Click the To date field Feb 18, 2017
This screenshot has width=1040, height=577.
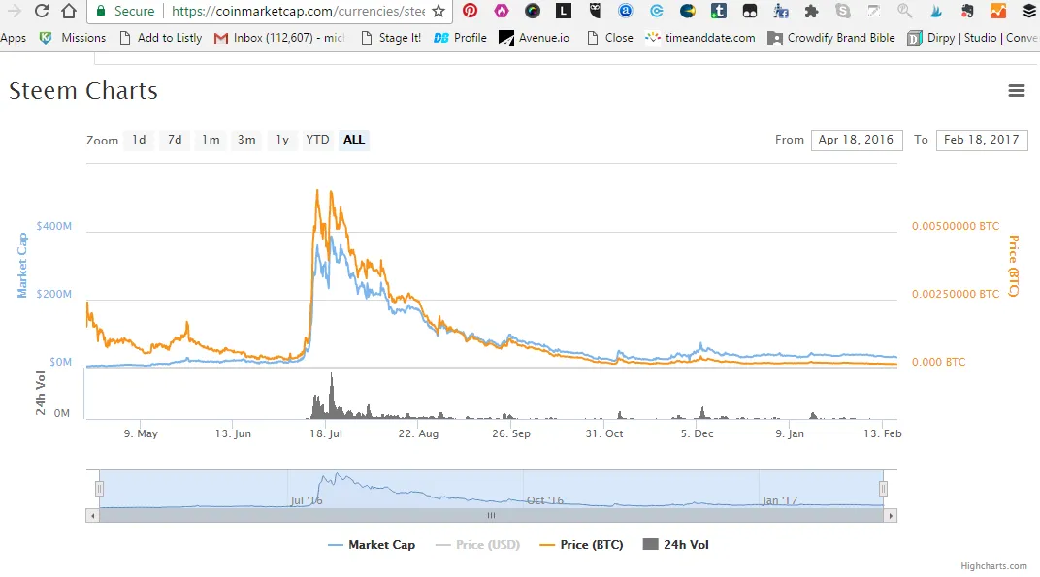[982, 140]
